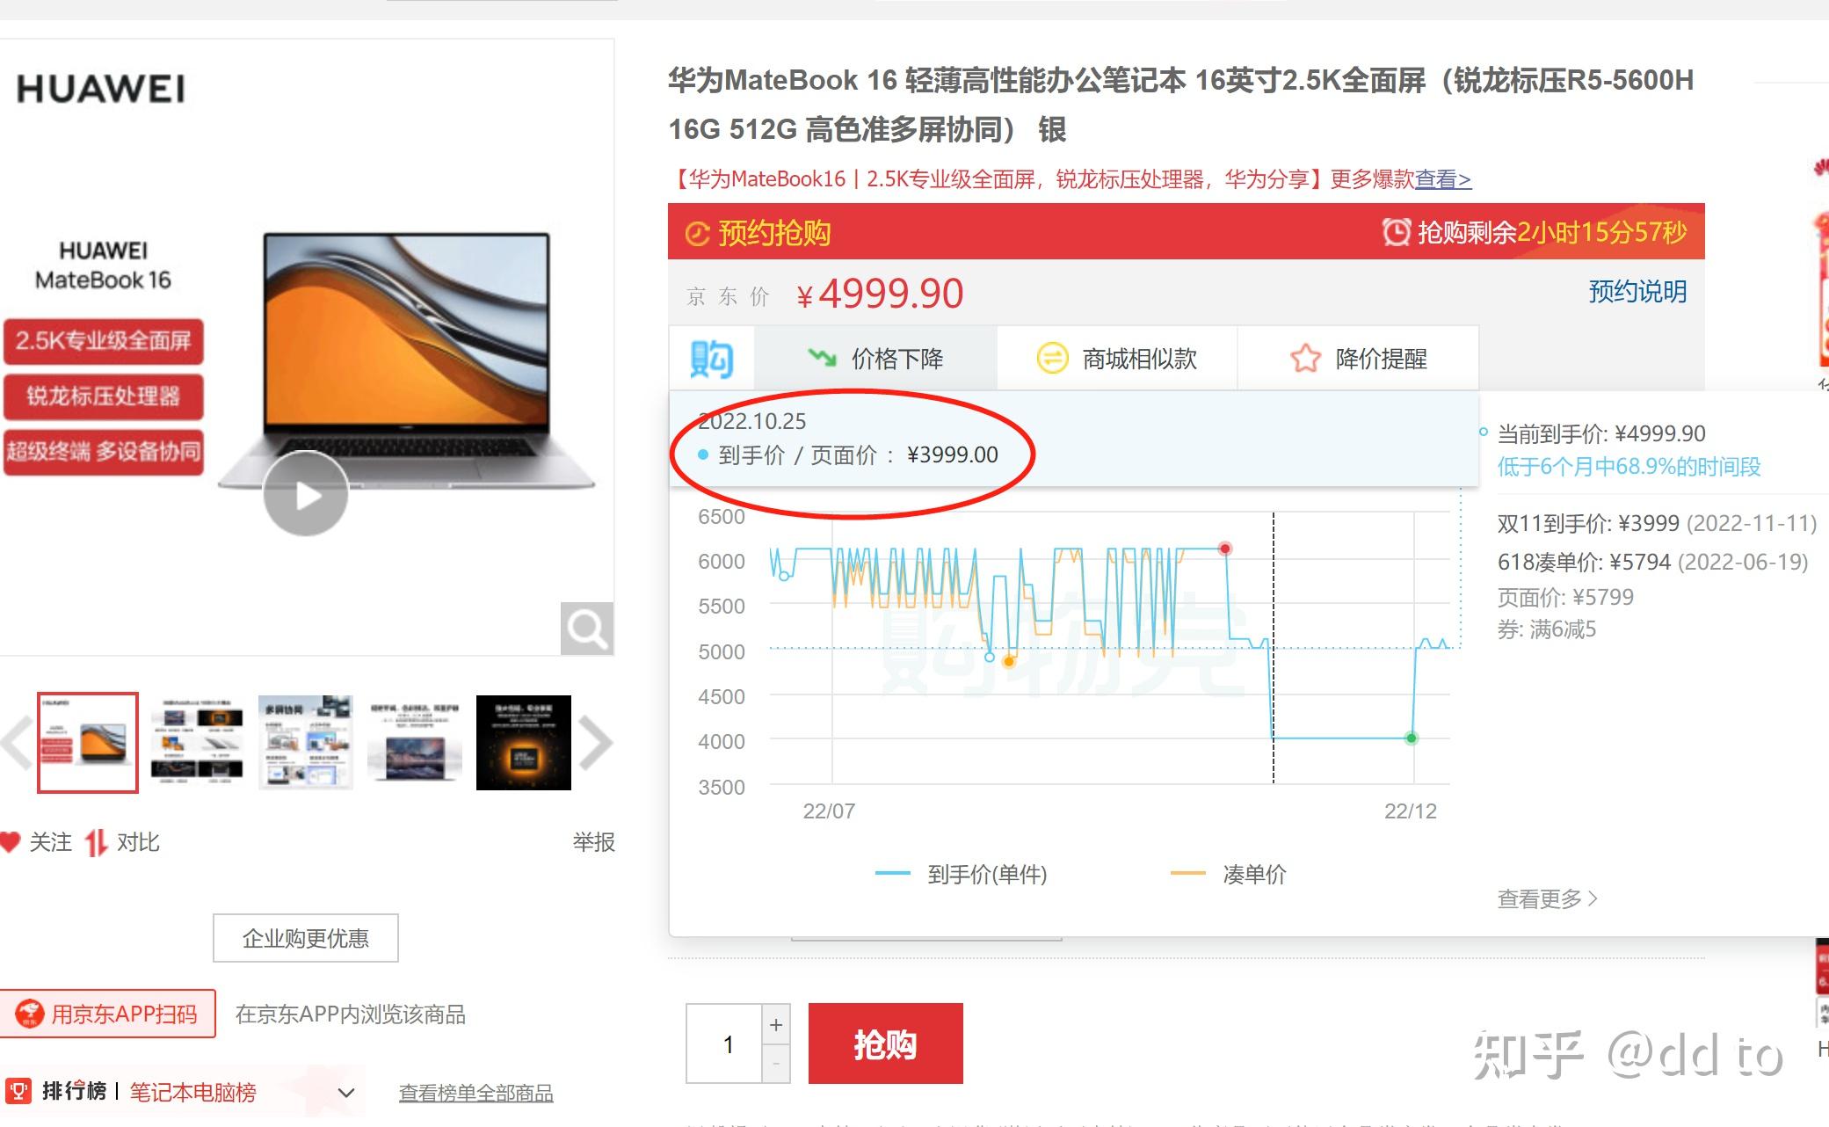Image resolution: width=1829 pixels, height=1127 pixels.
Task: Click the 2.5K专业级全面屏 red badge
Action: coord(104,341)
